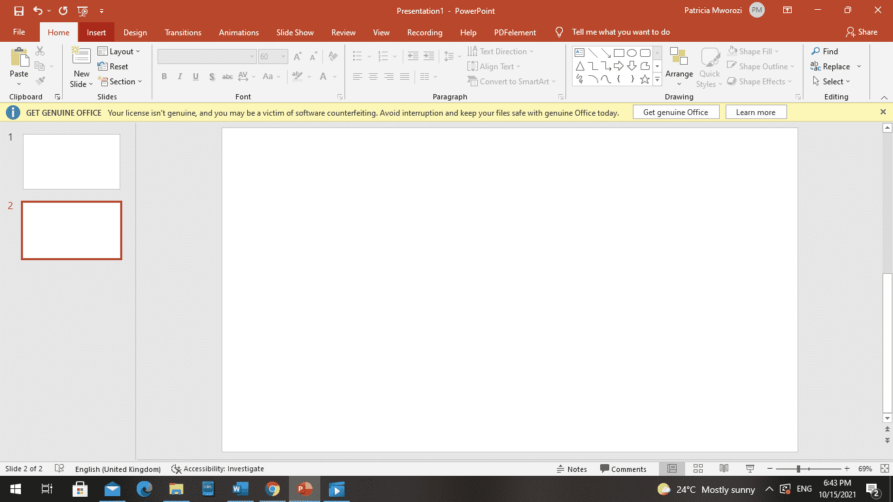
Task: Select the star shape in shapes gallery
Action: coord(645,79)
